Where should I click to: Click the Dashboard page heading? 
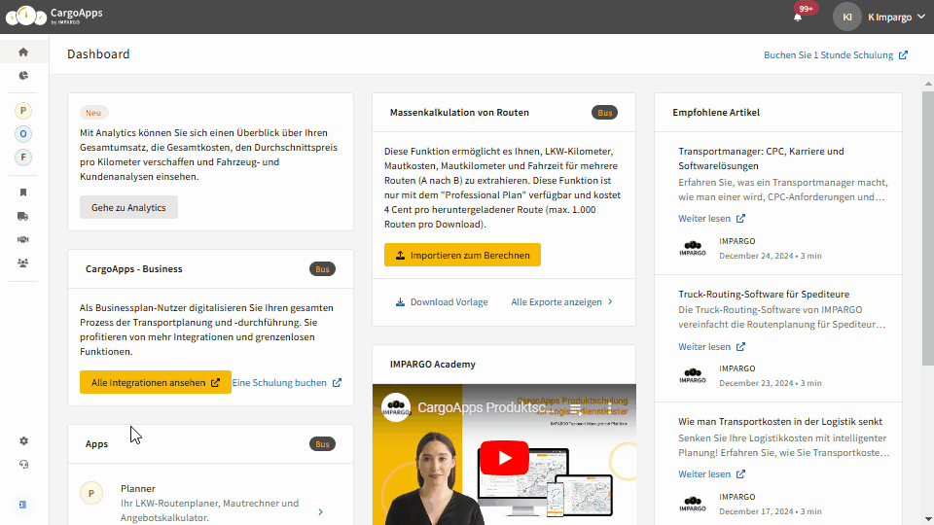point(98,54)
